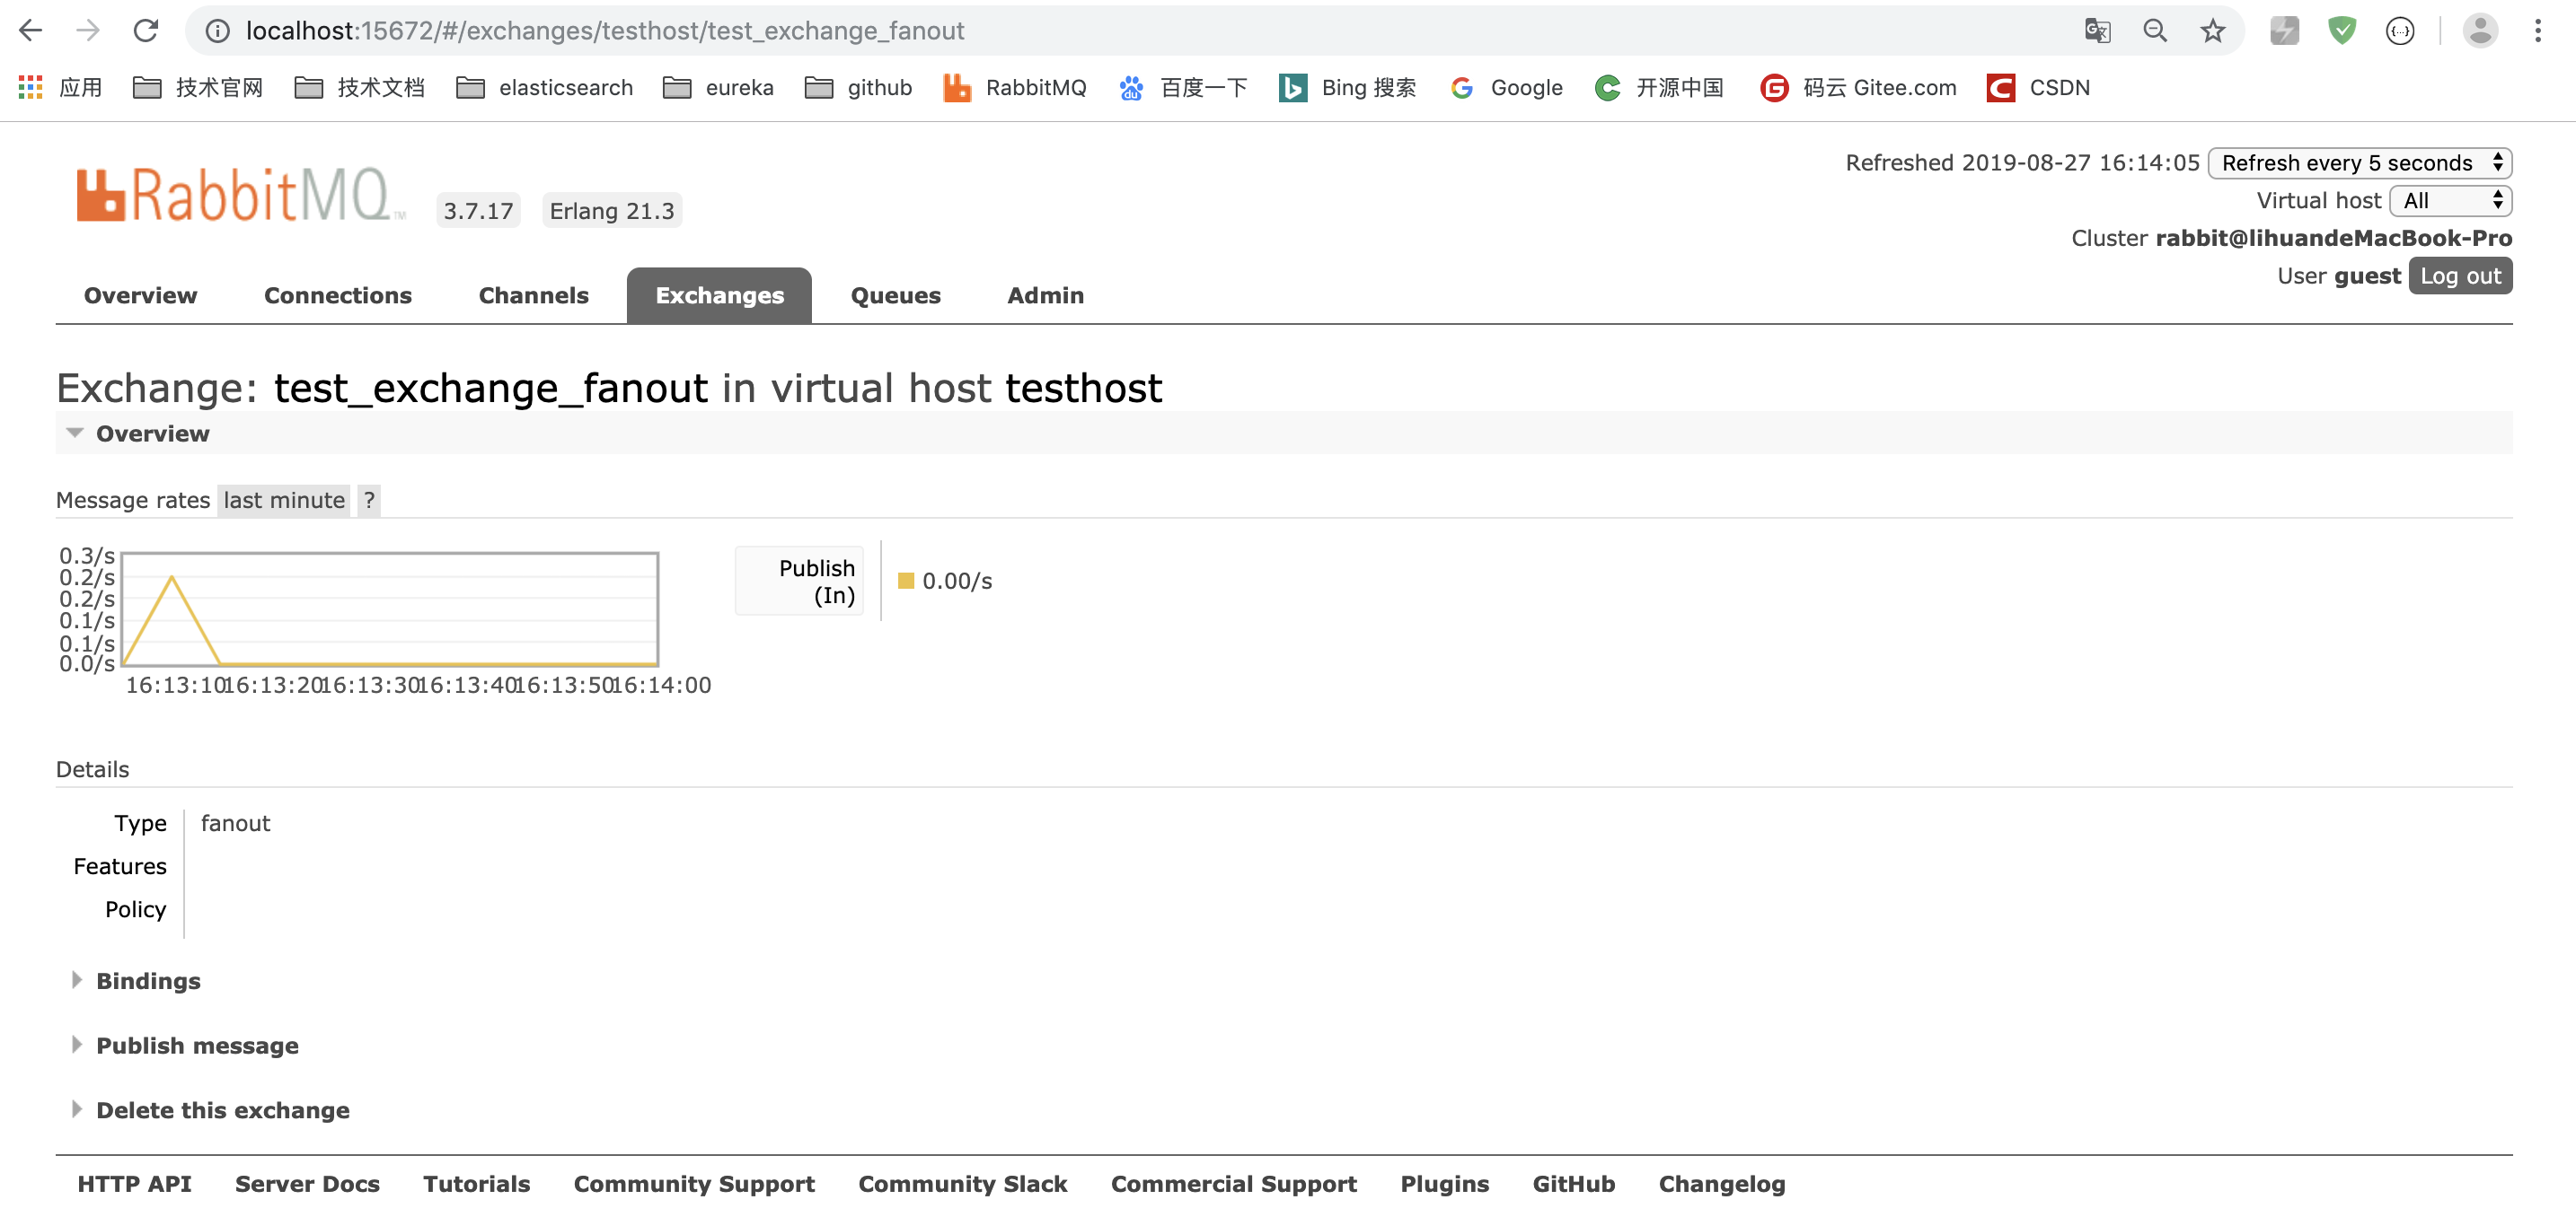Open the GitHub footer link
2576x1217 pixels.
point(1573,1184)
